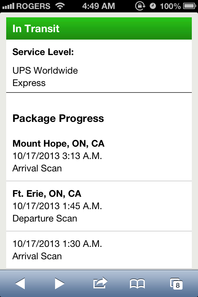Open the tabs switcher showing 8

[x=176, y=284]
